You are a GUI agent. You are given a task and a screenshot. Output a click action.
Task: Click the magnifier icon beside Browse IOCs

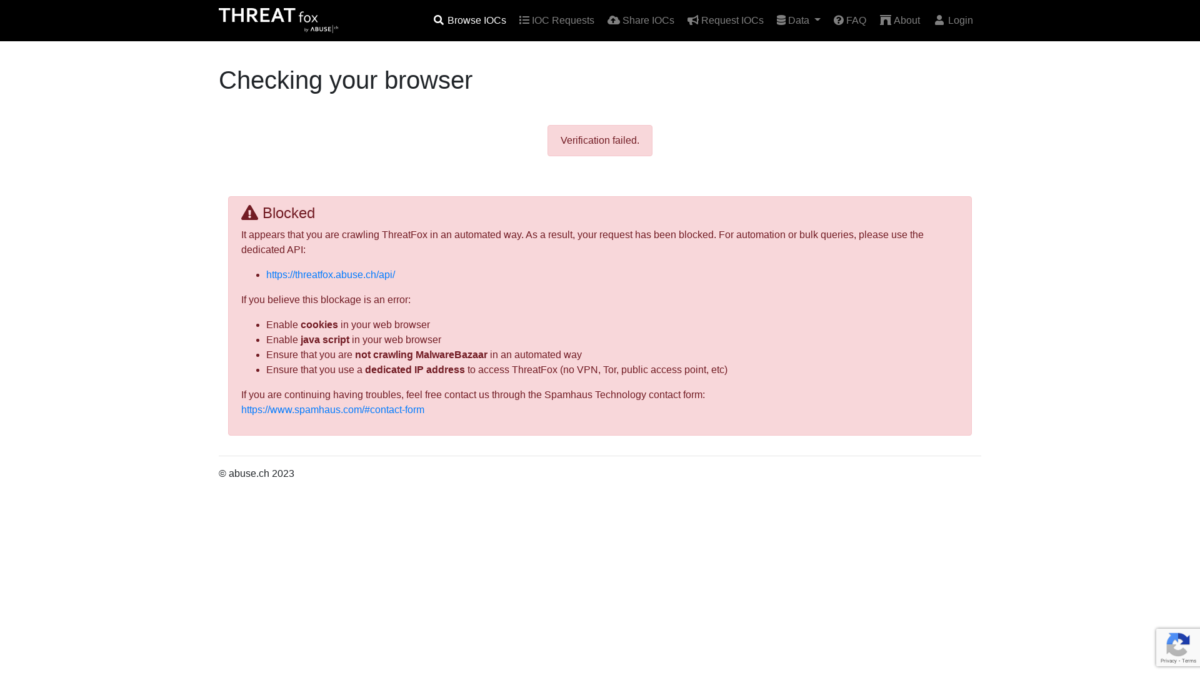(x=439, y=21)
